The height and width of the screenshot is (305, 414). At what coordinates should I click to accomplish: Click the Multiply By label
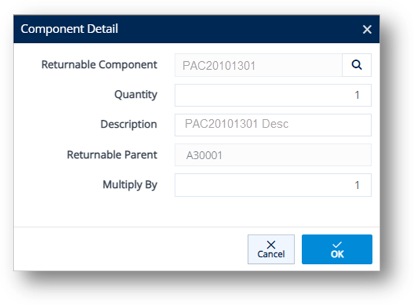click(130, 185)
